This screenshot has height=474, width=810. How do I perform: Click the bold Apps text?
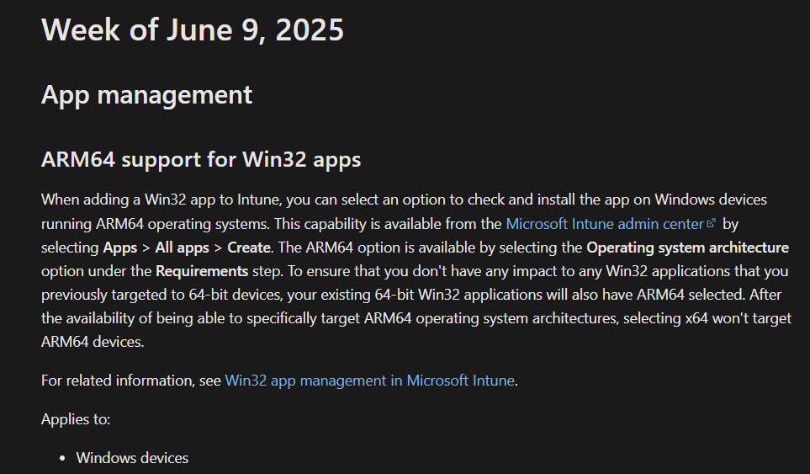pyautogui.click(x=119, y=248)
